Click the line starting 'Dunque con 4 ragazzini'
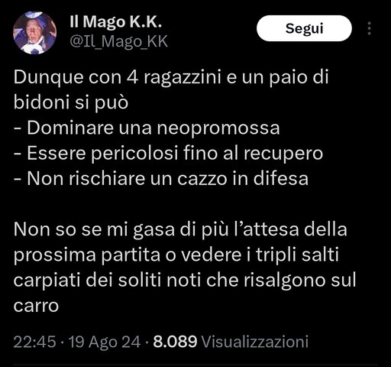391x367 pixels. click(171, 77)
